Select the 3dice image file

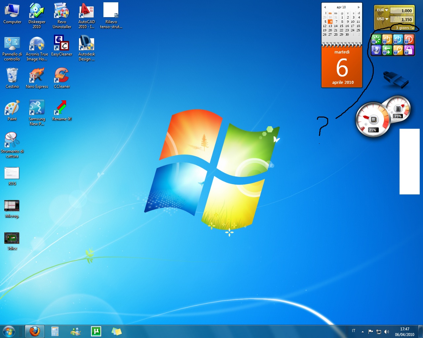(12, 241)
